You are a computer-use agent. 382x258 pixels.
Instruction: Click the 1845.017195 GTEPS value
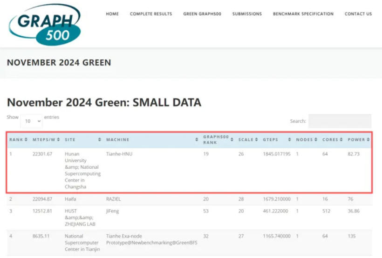click(277, 154)
